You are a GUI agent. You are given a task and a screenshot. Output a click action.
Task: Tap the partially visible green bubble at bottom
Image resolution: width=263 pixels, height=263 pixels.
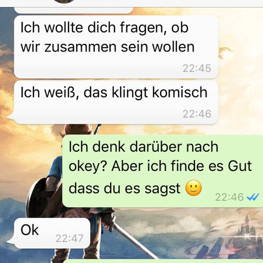pyautogui.click(x=163, y=261)
